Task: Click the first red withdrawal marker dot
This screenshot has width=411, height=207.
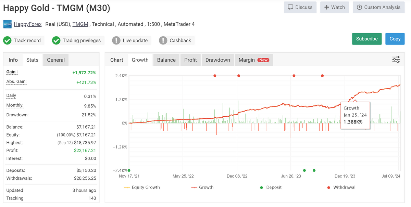Action: (215, 76)
